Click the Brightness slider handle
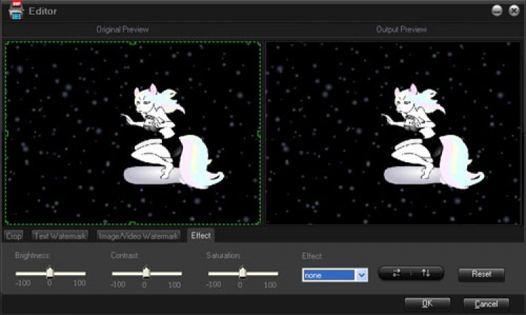526x315 pixels. [x=50, y=272]
